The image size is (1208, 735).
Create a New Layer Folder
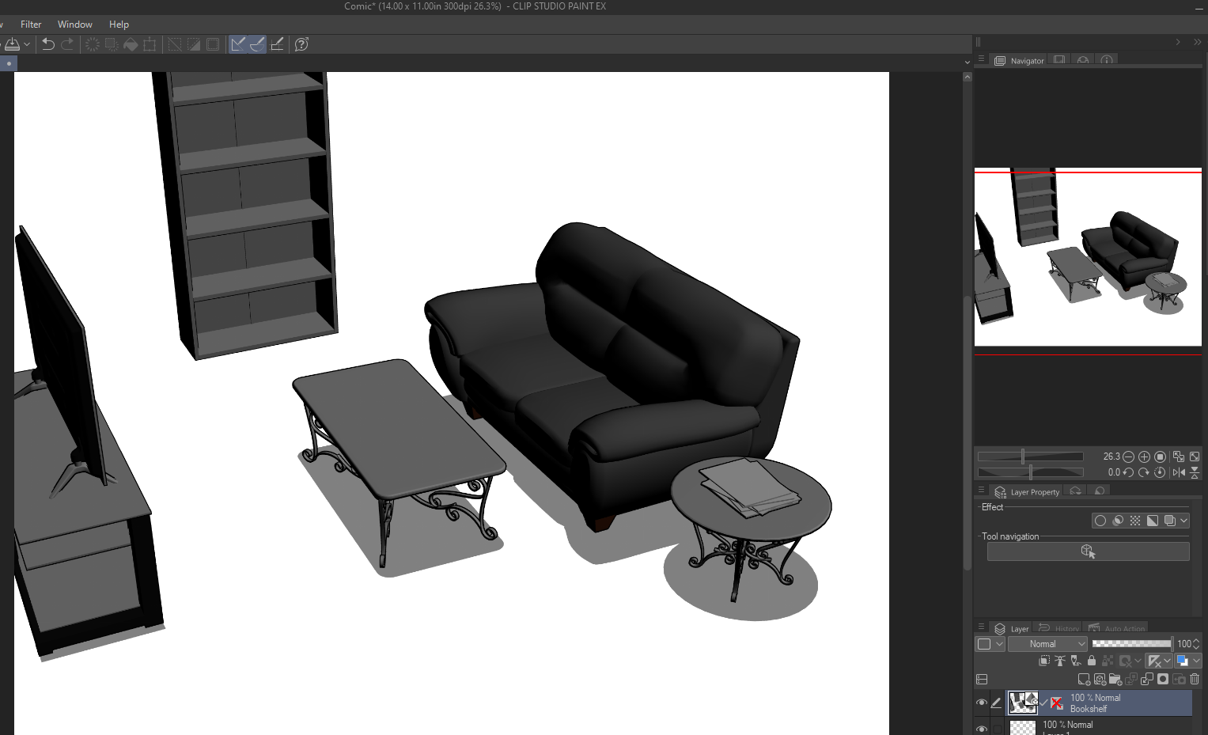click(1115, 679)
